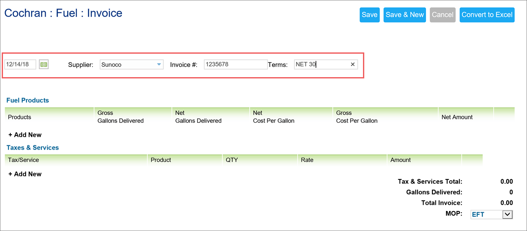Open the calendar date picker icon
Image resolution: width=527 pixels, height=231 pixels.
click(x=44, y=64)
